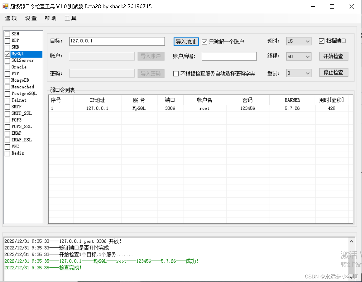Image resolution: width=362 pixels, height=282 pixels.
Task: Uncheck the MySQL service
Action: tap(7, 54)
